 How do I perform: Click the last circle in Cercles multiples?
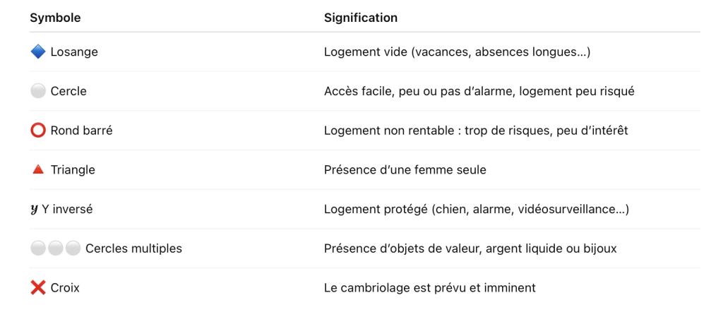(x=73, y=248)
